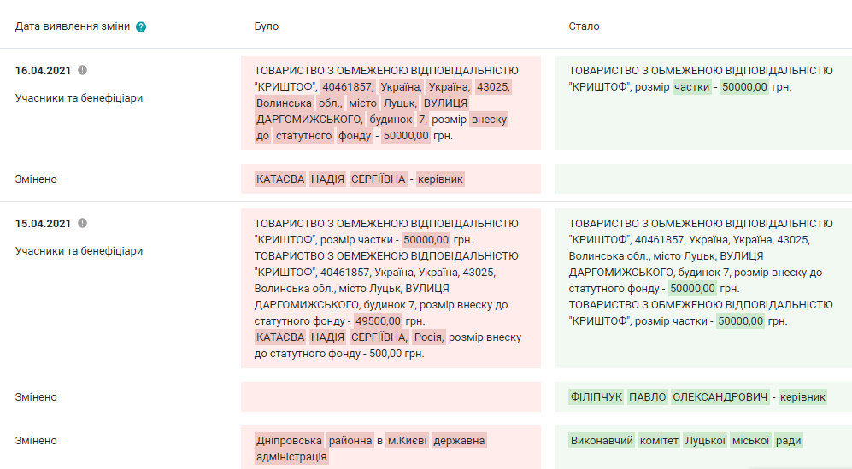Click the highlighted 49500,00 amount
This screenshot has width=852, height=469.
377,321
